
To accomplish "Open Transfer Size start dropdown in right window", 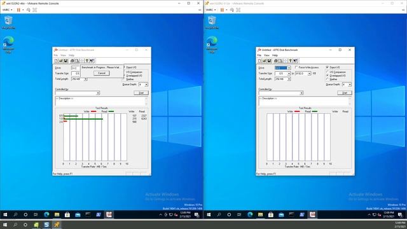I will tap(289, 74).
